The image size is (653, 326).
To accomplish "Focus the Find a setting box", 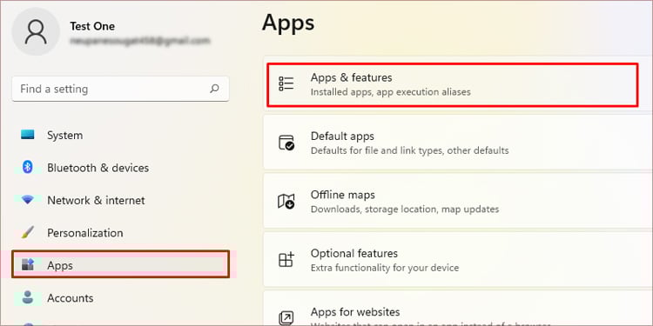I will coord(120,89).
